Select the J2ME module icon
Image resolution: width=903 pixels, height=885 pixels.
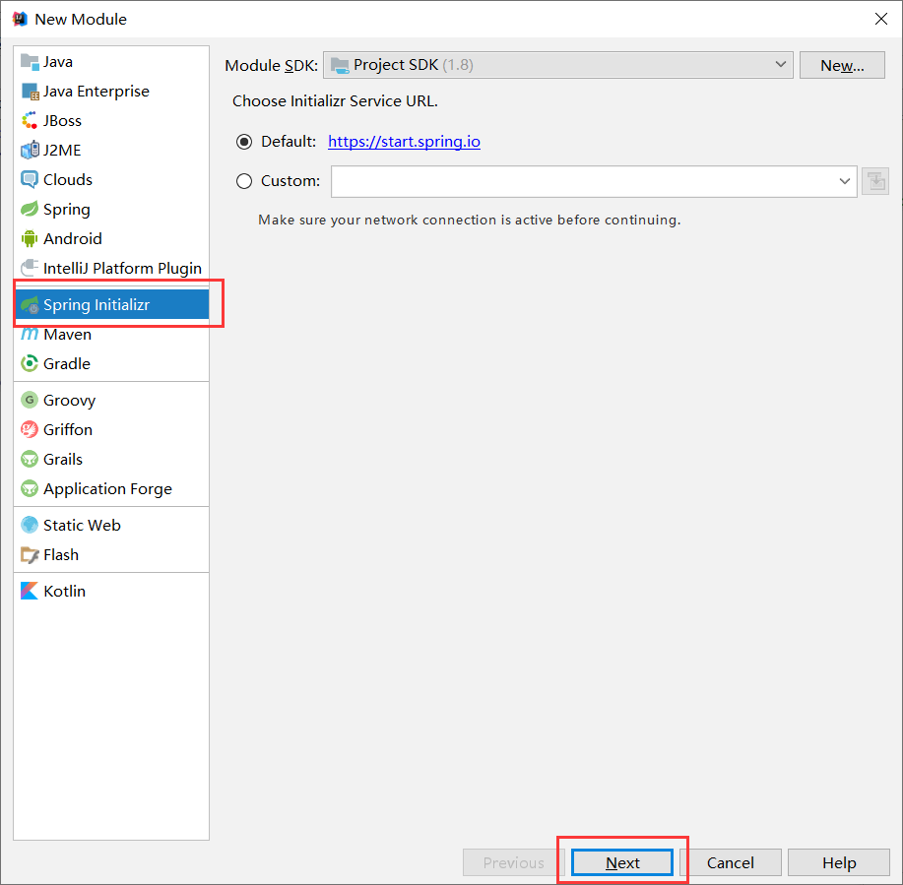(x=30, y=150)
